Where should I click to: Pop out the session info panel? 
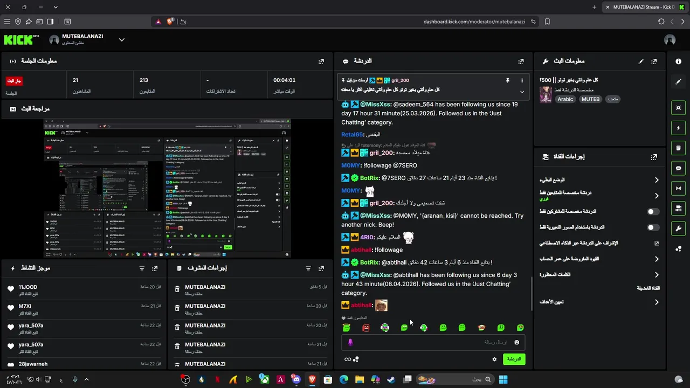321,61
